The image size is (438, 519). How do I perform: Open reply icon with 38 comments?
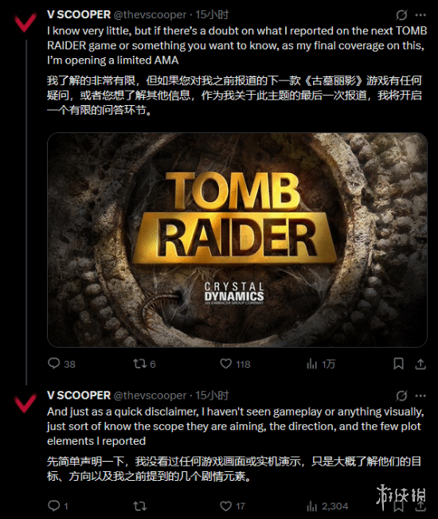61,364
